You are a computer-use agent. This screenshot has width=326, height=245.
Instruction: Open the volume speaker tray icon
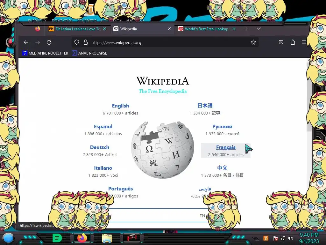[291, 238]
